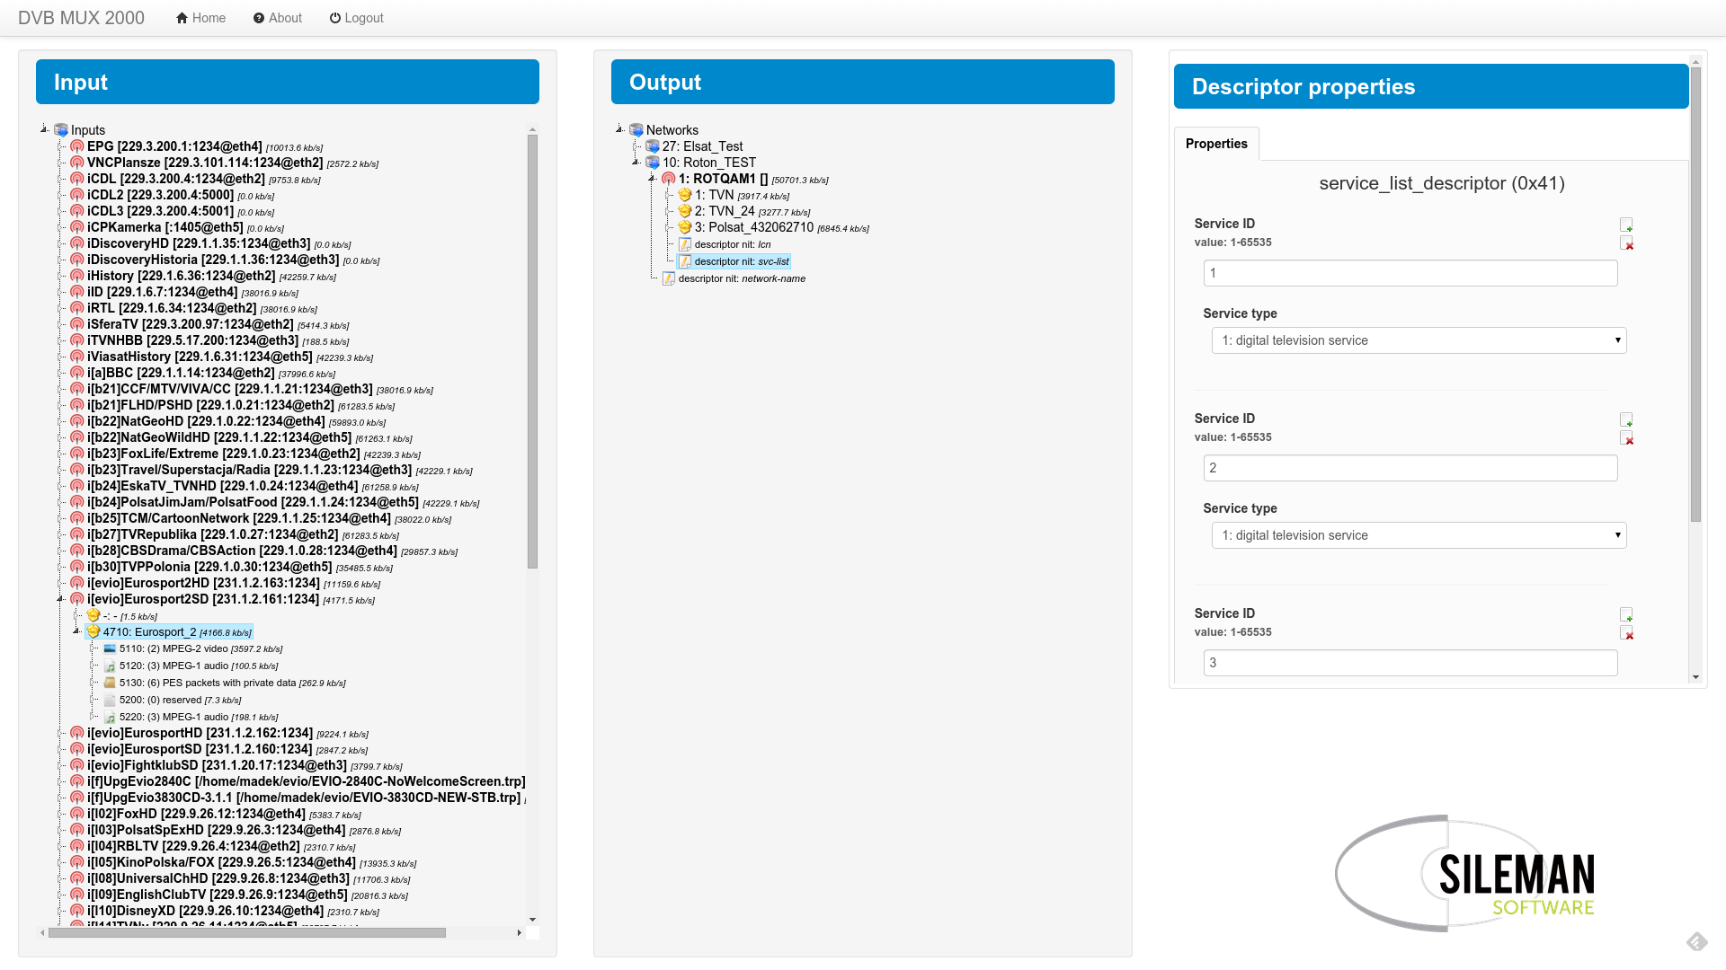Click audio icon of stream 5220

[110, 717]
